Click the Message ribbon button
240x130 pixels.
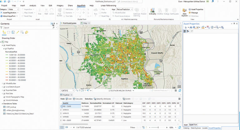tap(193, 13)
